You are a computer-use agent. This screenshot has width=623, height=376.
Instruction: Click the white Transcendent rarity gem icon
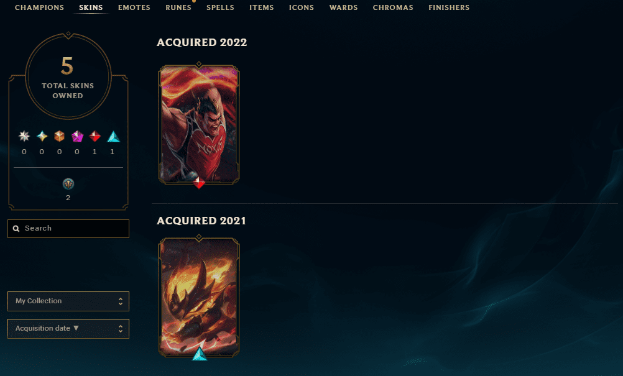(24, 137)
